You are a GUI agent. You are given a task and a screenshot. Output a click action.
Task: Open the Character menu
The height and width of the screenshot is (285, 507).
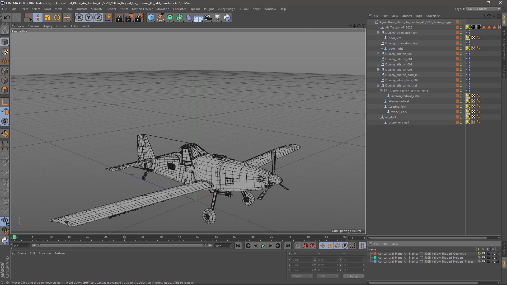click(x=179, y=9)
